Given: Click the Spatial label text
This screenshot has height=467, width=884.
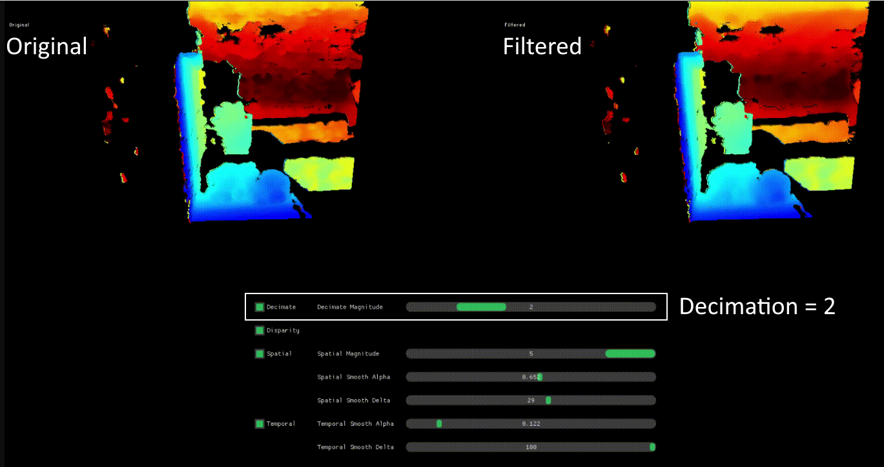Looking at the screenshot, I should 278,353.
